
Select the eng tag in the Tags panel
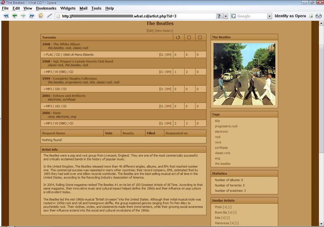point(217,159)
